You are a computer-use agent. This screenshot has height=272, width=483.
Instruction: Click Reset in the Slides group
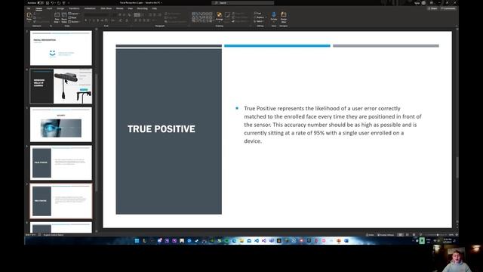coord(72,17)
